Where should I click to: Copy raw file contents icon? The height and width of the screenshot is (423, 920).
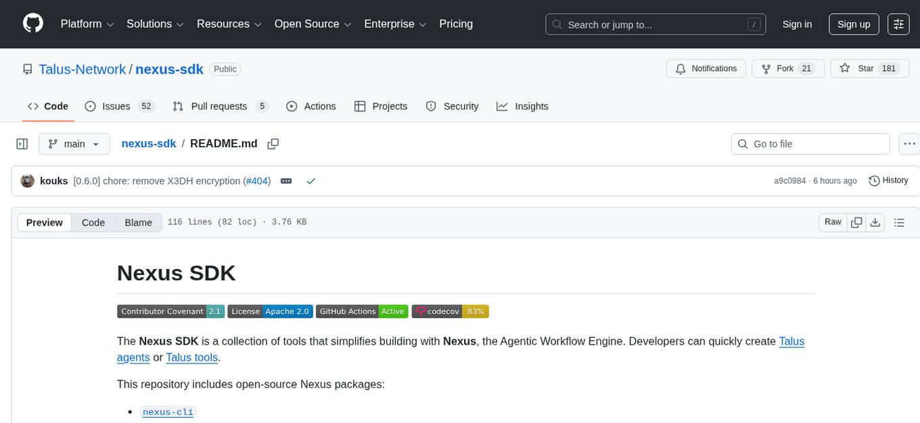(856, 222)
